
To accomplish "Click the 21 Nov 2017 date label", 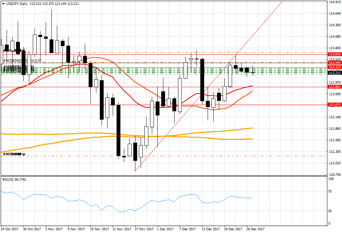I will pos(122,229).
